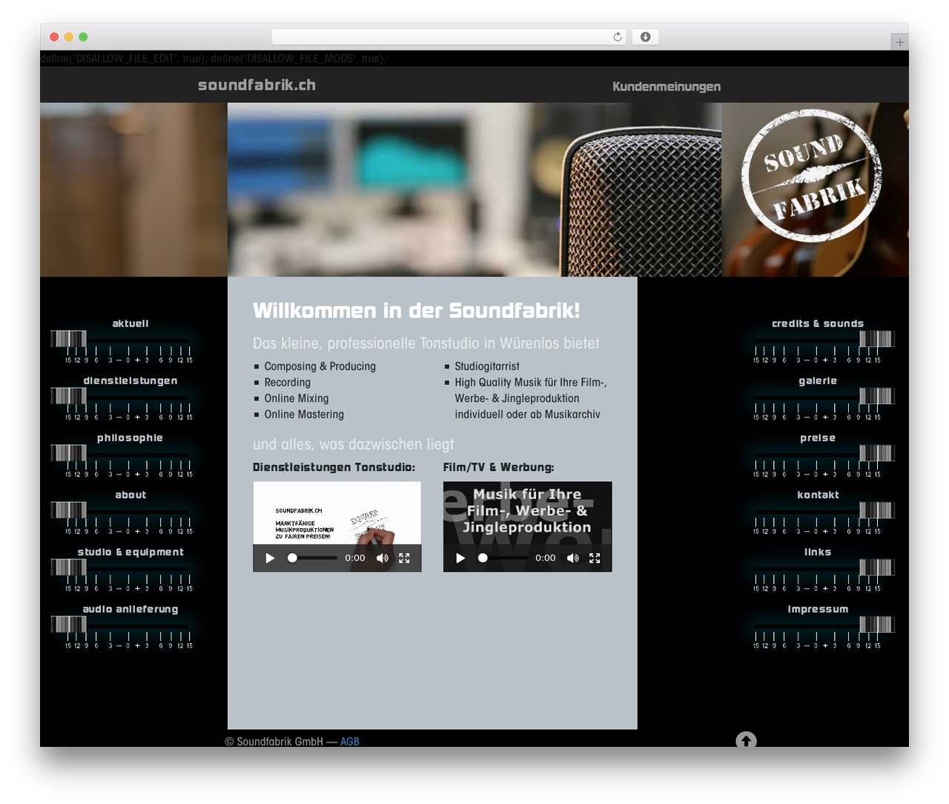Click the Dienstleistungen Tonstudio video progress bar
Image resolution: width=949 pixels, height=804 pixels.
pyautogui.click(x=312, y=558)
